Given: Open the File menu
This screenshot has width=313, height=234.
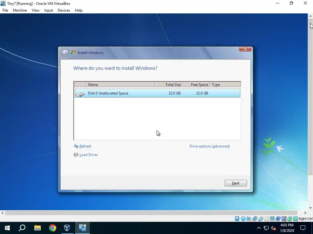Looking at the screenshot, I should (x=5, y=10).
